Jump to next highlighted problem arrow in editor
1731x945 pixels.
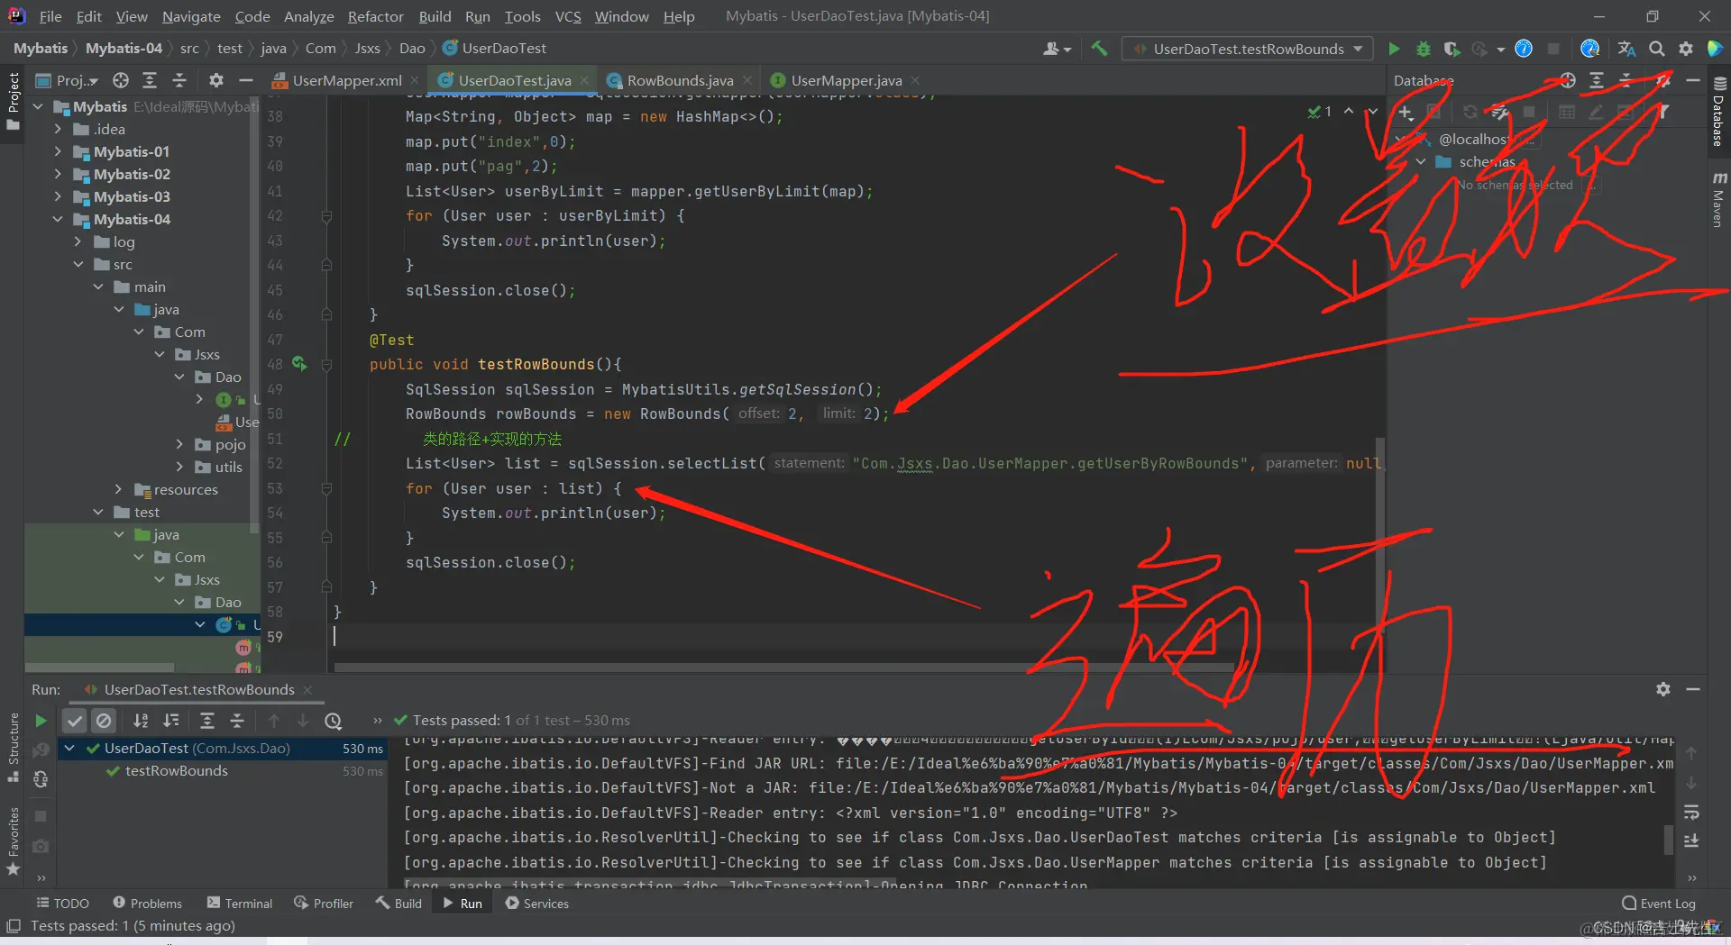pyautogui.click(x=1372, y=111)
